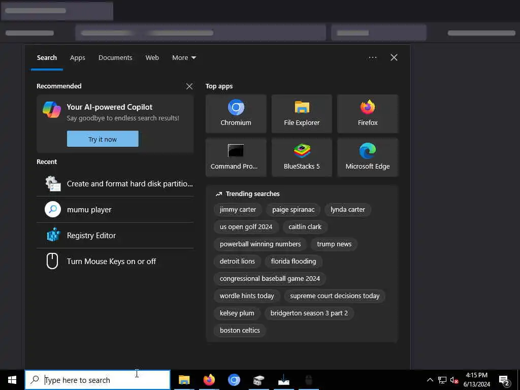Viewport: 520px width, 390px height.
Task: Search trending us open golf 2024
Action: (246, 227)
